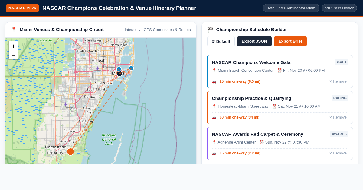This screenshot has width=363, height=190.
Task: Click the red pin icon beside Miami Venues heading
Action: coord(14,30)
